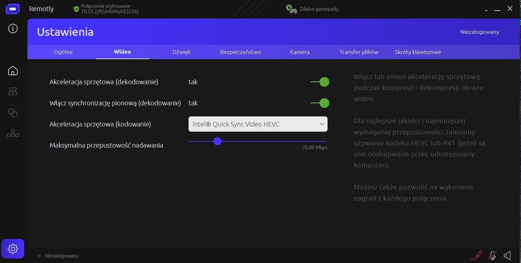The image size is (521, 263).
Task: Click the settings gear icon in the sidebar
Action: (x=13, y=248)
